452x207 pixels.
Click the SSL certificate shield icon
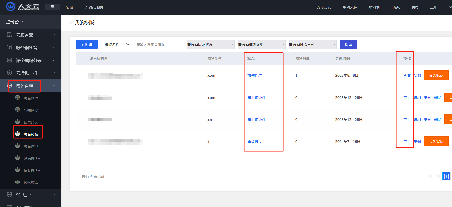tap(9, 195)
